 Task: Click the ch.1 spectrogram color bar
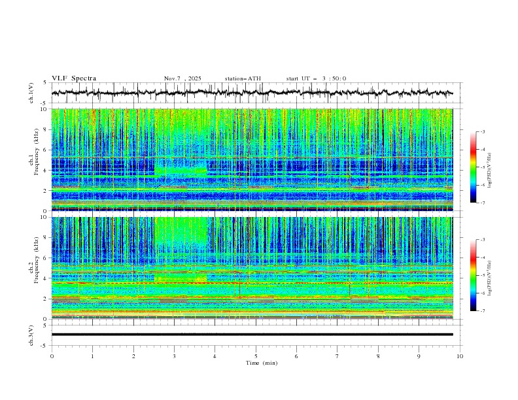[x=474, y=167]
